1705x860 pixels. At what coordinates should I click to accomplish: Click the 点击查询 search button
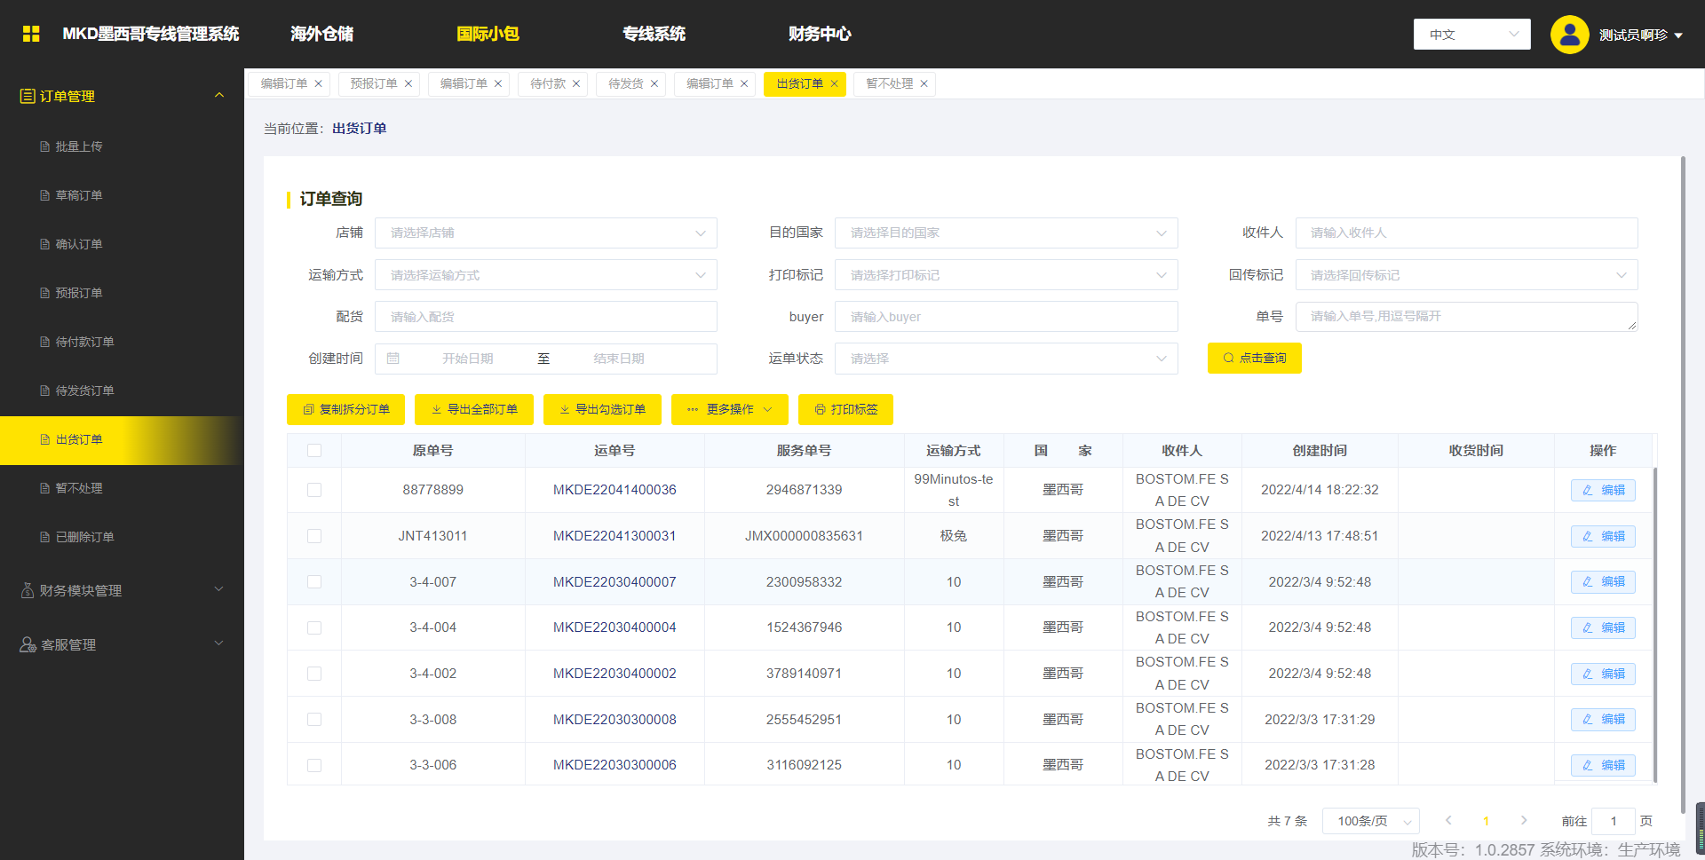tap(1254, 359)
